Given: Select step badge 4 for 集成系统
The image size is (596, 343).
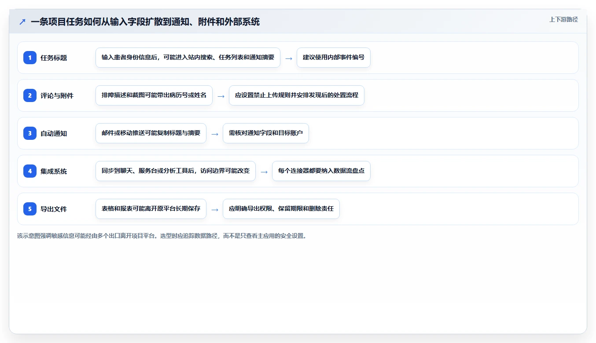Looking at the screenshot, I should point(30,171).
